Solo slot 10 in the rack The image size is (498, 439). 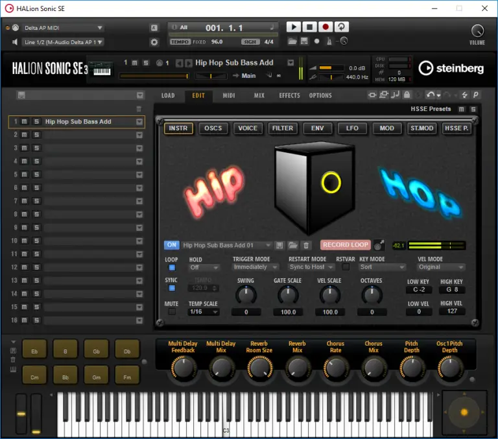(36, 241)
